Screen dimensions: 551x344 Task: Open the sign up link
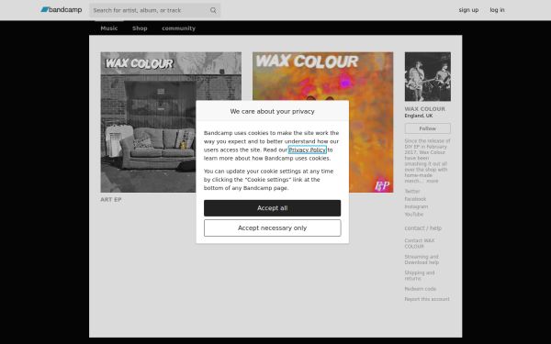[468, 10]
